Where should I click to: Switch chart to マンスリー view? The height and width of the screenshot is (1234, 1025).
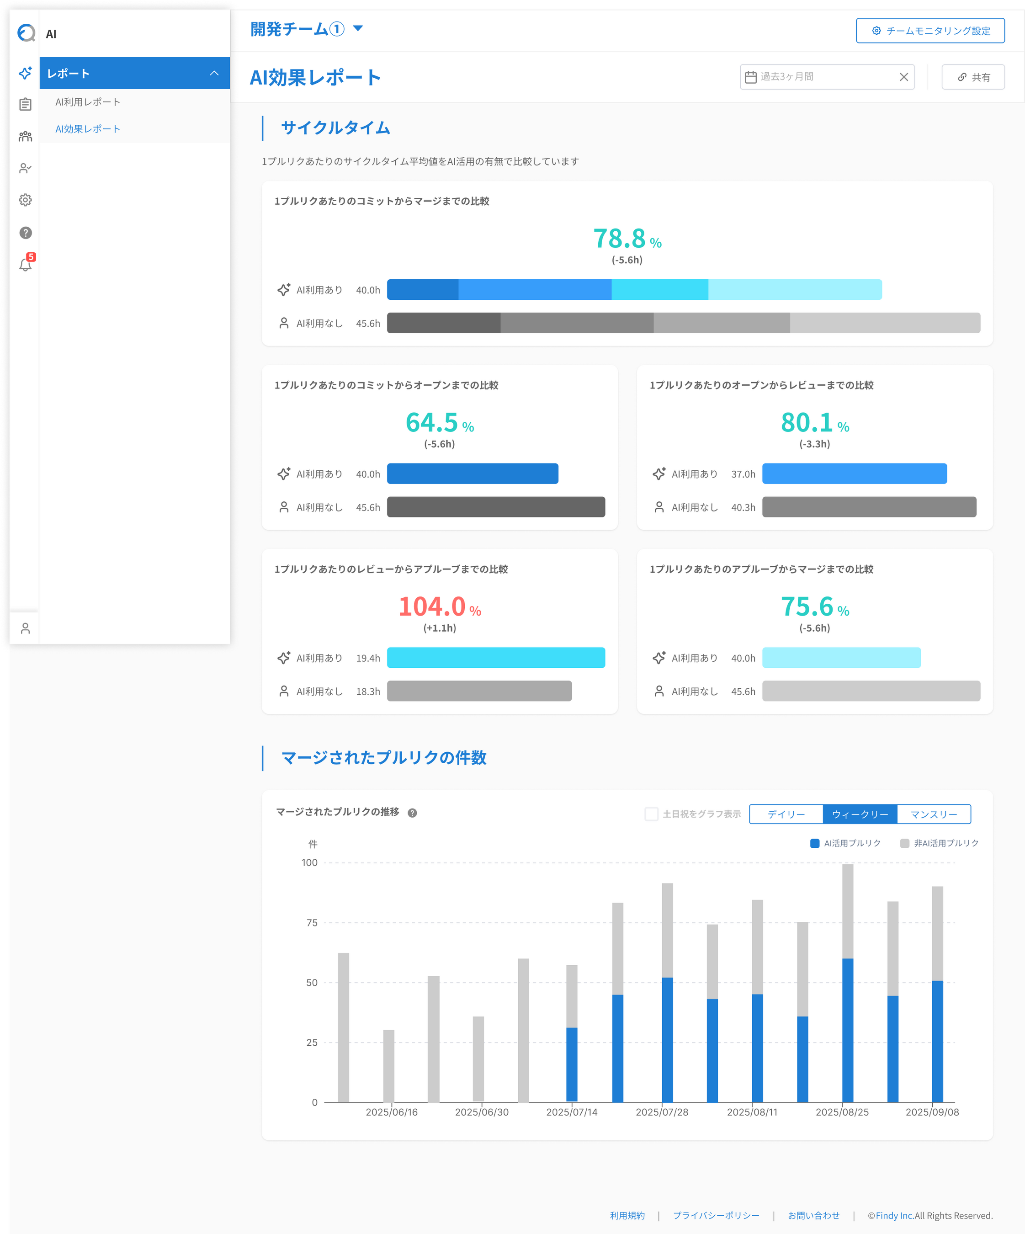coord(933,814)
